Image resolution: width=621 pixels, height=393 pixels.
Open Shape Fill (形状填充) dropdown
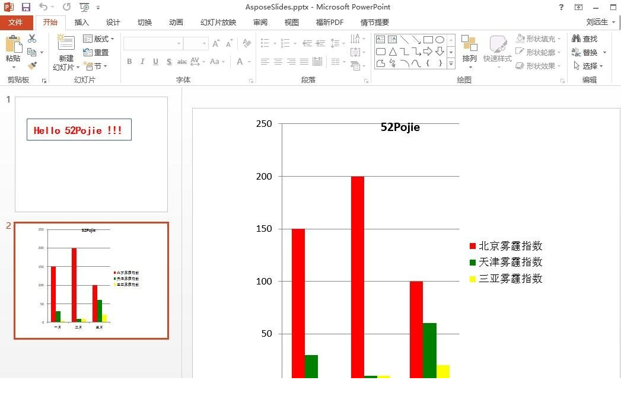click(x=538, y=39)
